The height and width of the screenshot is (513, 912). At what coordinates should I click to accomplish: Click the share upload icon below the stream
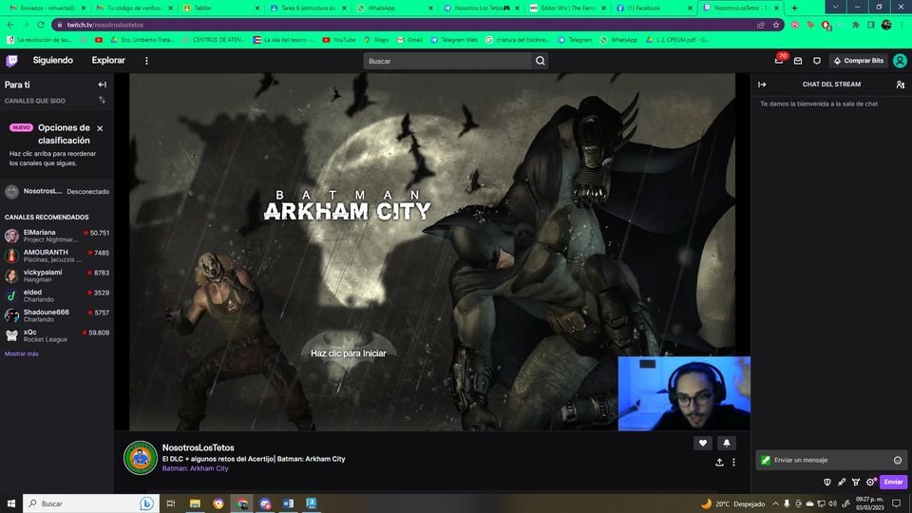pyautogui.click(x=719, y=463)
